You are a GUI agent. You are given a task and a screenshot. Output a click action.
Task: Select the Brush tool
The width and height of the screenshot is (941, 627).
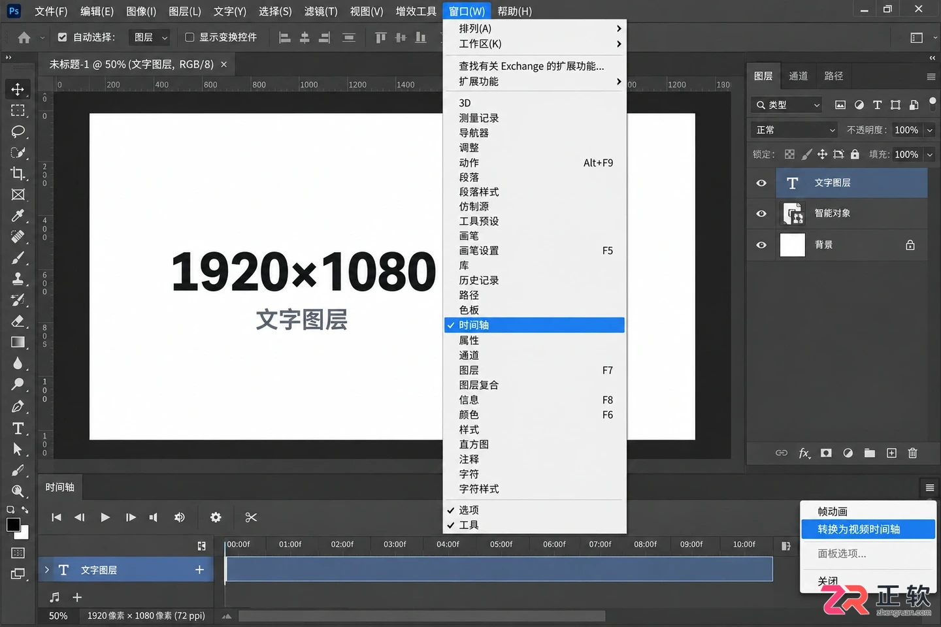tap(18, 258)
